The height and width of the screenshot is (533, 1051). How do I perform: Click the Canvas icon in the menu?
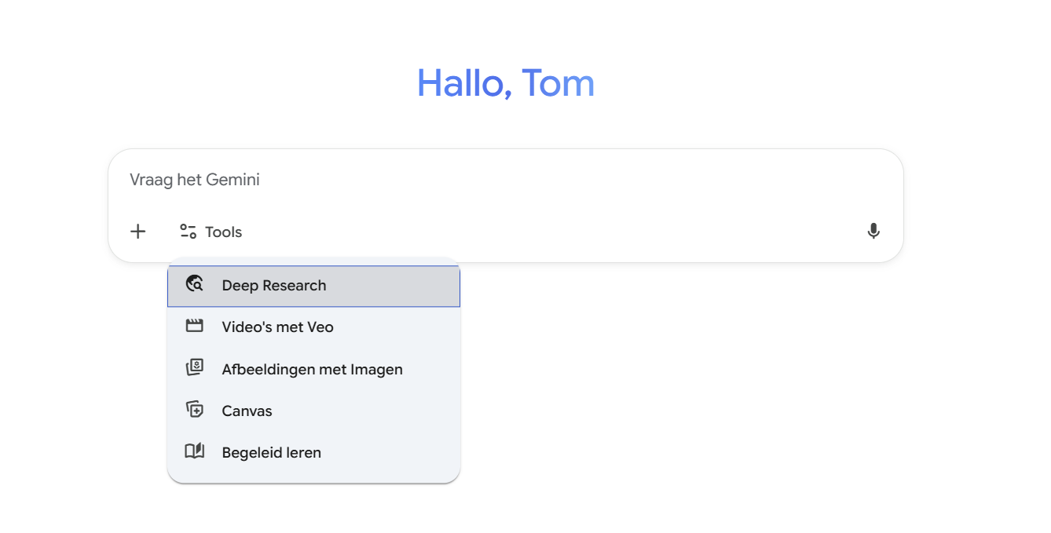pos(194,410)
